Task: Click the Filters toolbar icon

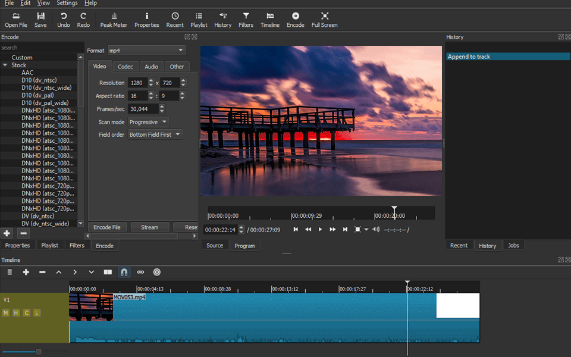Action: [x=246, y=20]
